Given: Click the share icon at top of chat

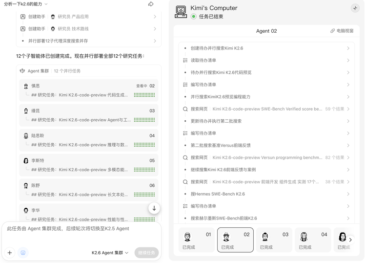Looking at the screenshot, I should [x=151, y=4].
